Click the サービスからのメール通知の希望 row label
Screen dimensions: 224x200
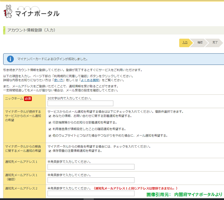[x=23, y=116]
